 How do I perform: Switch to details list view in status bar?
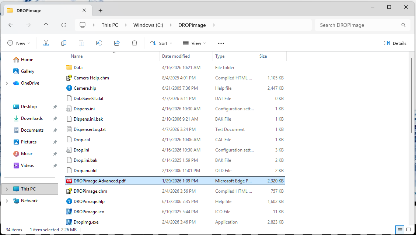coord(400,230)
